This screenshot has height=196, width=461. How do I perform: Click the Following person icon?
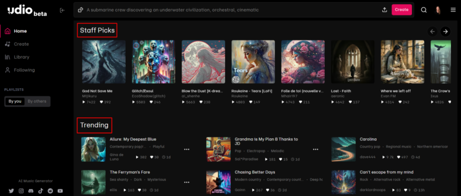(8, 70)
